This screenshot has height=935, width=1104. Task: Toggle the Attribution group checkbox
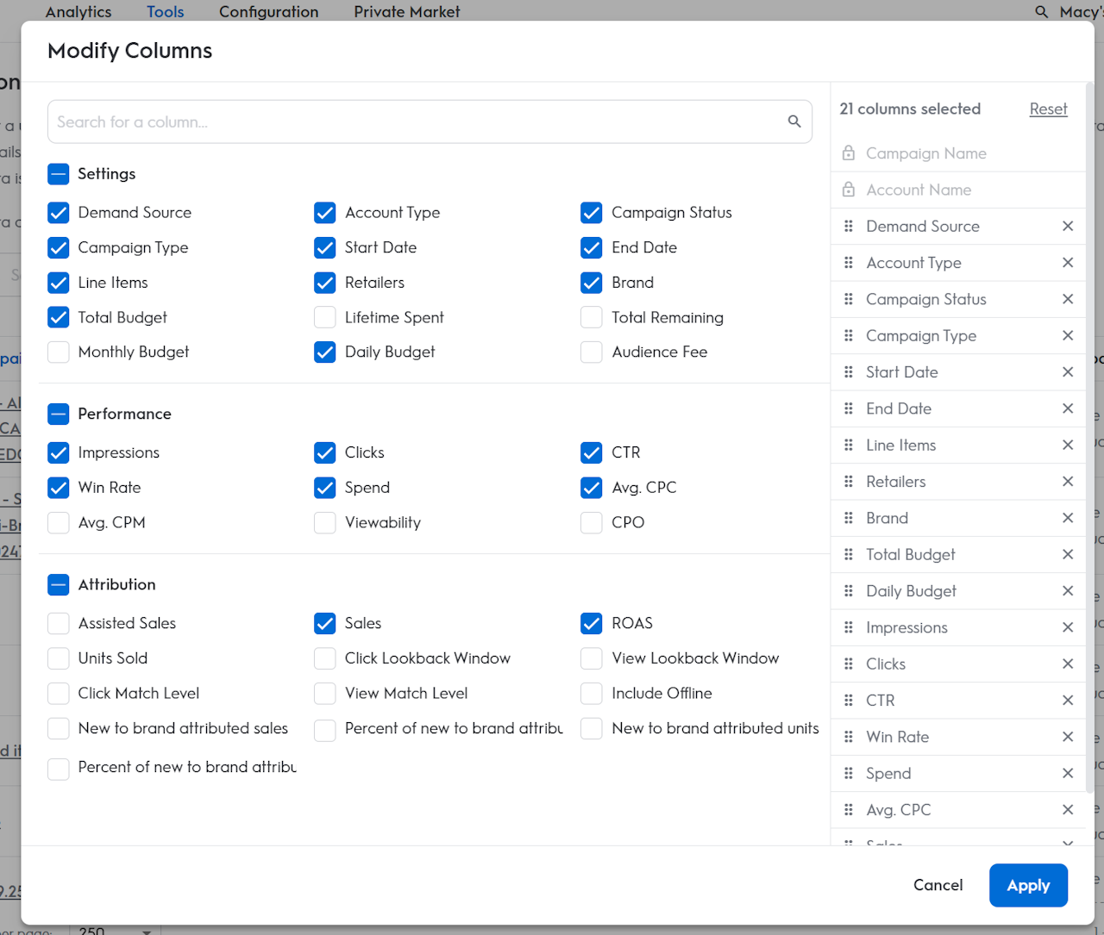(59, 584)
